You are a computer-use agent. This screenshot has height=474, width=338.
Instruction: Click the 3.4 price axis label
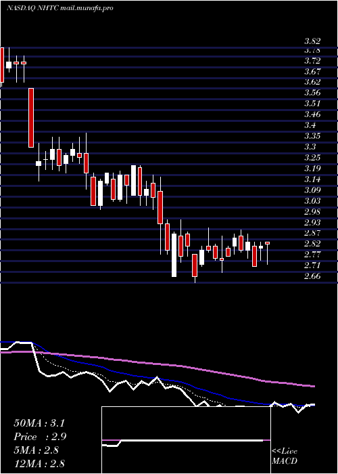coord(310,125)
